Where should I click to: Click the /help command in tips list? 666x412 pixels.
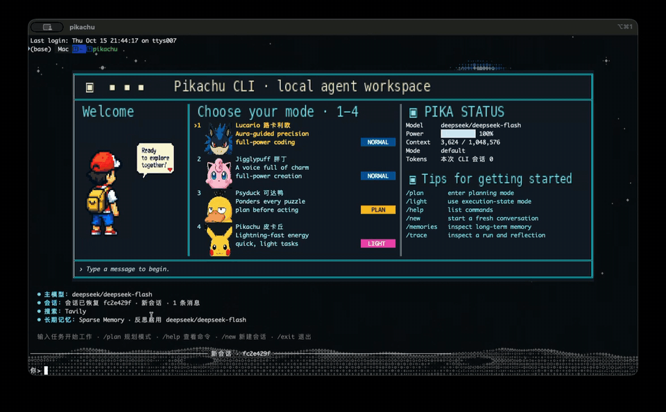coord(415,210)
